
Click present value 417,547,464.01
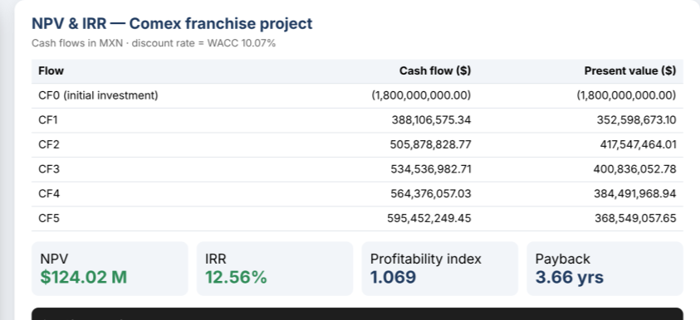tap(638, 144)
